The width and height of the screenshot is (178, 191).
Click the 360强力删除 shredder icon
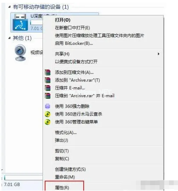(48, 106)
